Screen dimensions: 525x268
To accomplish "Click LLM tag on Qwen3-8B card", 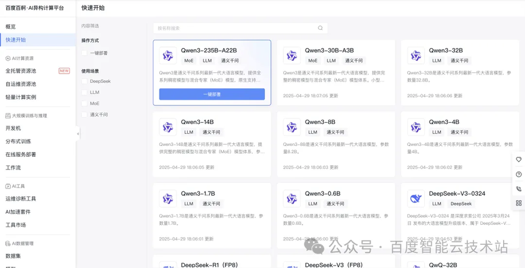I will coord(313,132).
